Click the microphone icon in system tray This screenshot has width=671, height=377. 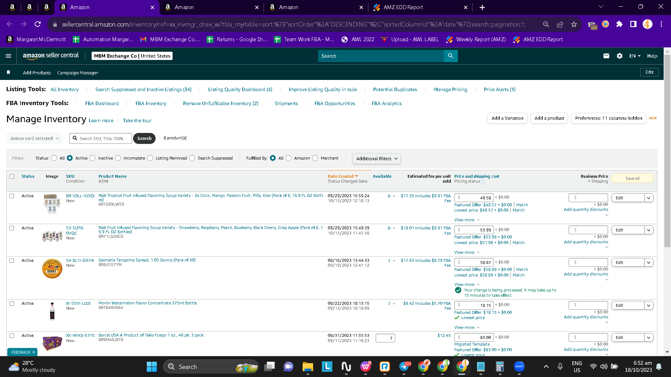pos(560,367)
